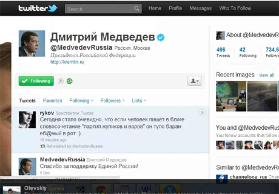
Task: Click rykov's profile avatar in the tweet
Action: [x=27, y=120]
